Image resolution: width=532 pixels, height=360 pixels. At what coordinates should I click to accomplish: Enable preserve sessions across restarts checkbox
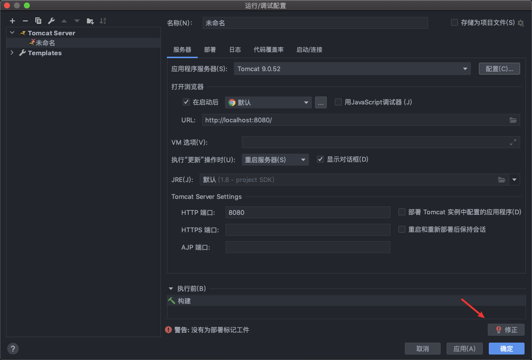click(402, 229)
